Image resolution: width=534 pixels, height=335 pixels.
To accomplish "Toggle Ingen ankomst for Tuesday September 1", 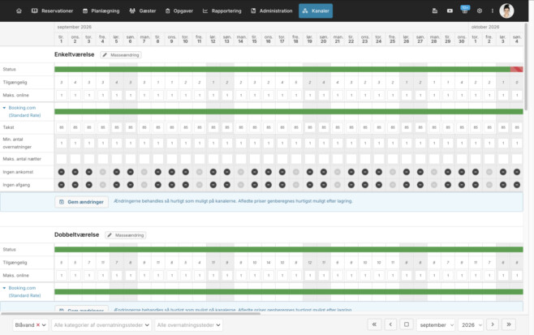I will pos(62,172).
